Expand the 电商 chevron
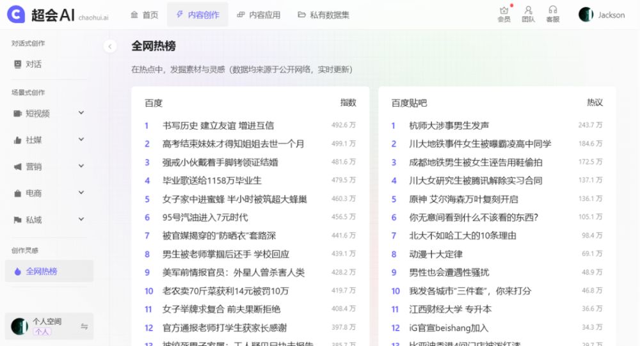The height and width of the screenshot is (346, 640). coord(81,192)
